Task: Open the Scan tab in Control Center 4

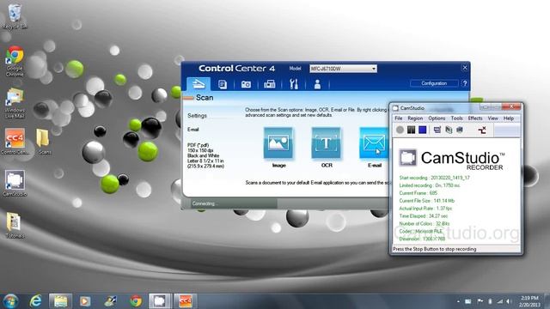Action: coord(199,84)
